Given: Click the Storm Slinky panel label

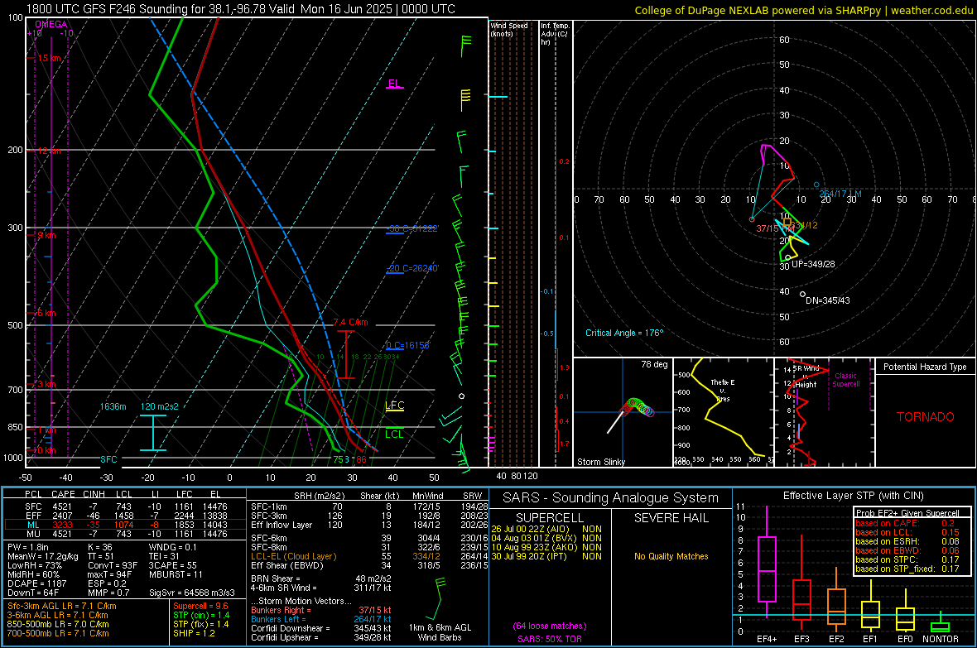Looking at the screenshot, I should (600, 462).
